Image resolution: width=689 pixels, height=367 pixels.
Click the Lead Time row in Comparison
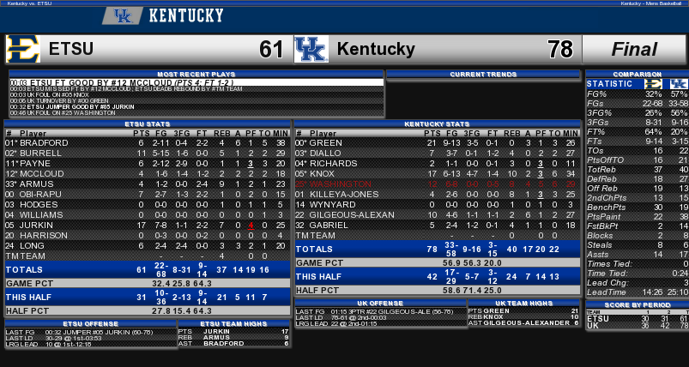[x=637, y=292]
